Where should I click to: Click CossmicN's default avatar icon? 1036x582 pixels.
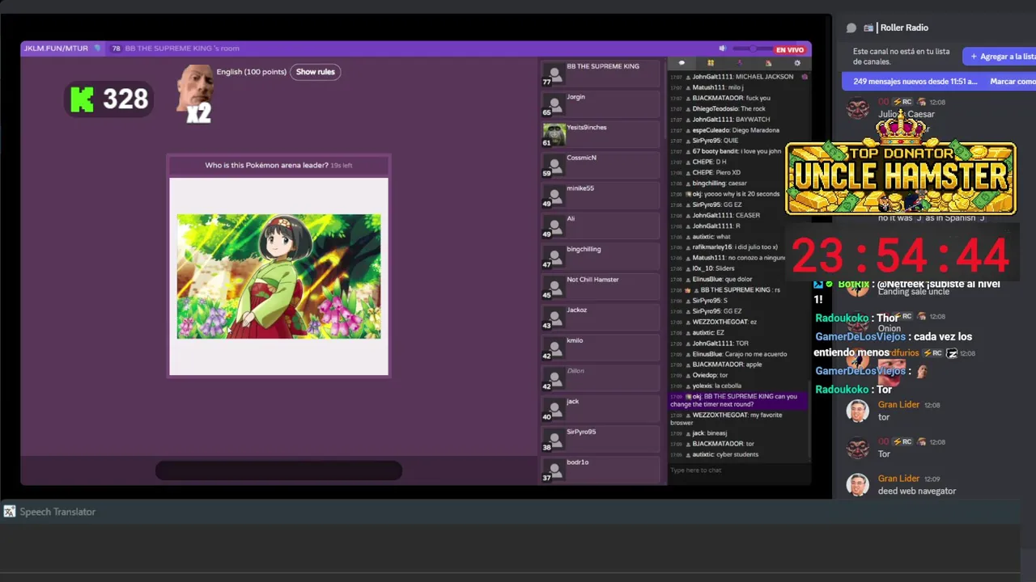pos(554,164)
